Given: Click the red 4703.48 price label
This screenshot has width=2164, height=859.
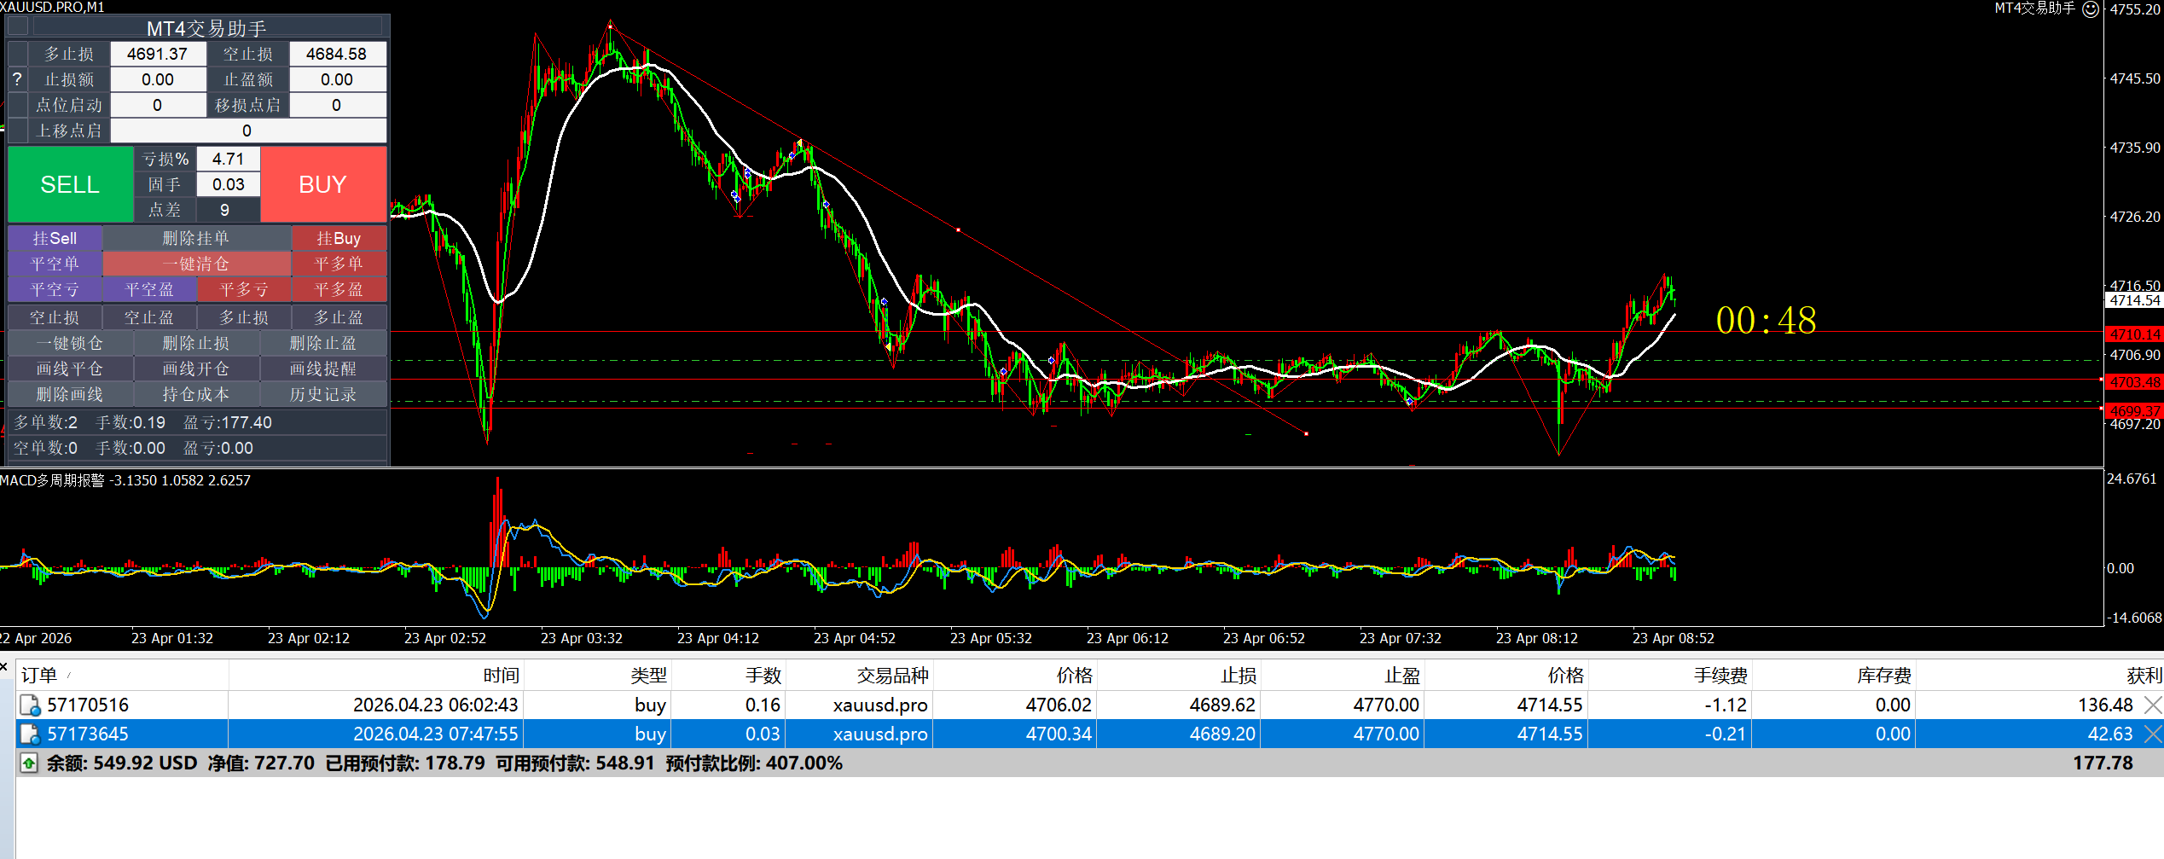Looking at the screenshot, I should coord(2134,382).
